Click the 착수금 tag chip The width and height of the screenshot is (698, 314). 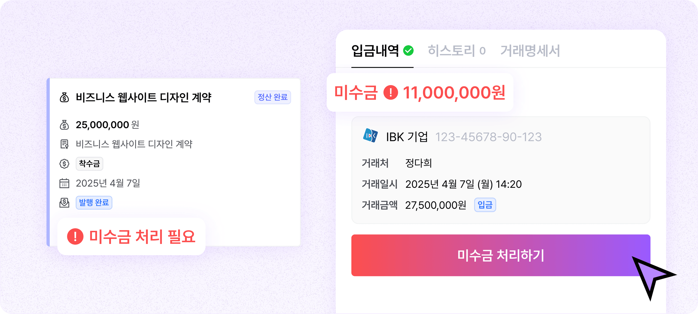(89, 164)
